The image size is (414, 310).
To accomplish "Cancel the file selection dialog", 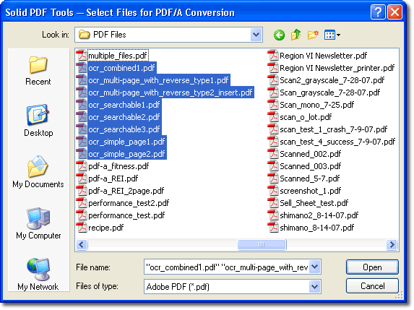I will (x=372, y=286).
